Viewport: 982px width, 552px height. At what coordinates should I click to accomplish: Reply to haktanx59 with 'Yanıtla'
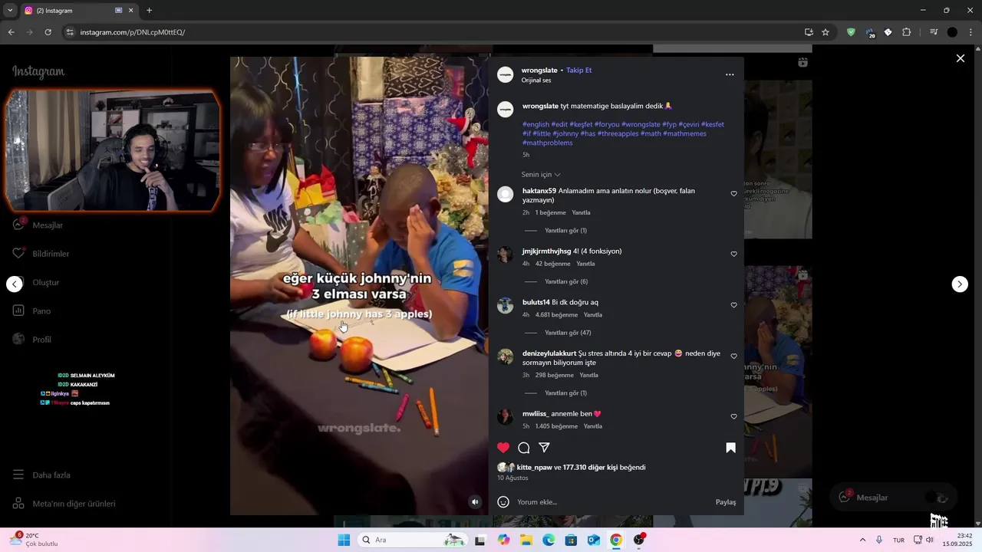point(581,212)
